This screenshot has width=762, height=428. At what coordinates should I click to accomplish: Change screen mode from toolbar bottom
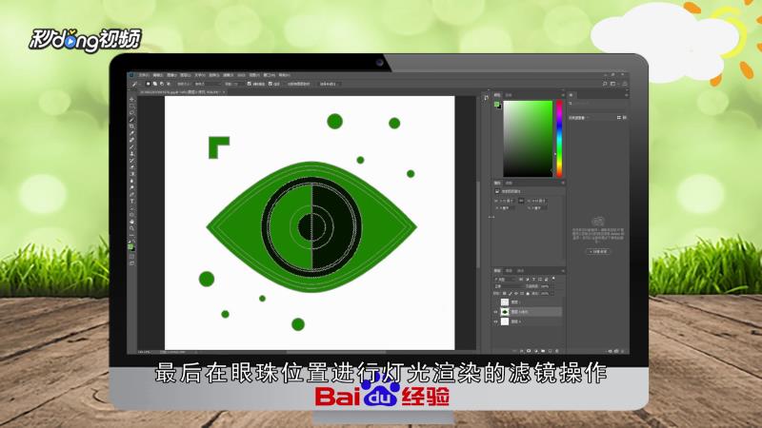tap(131, 263)
